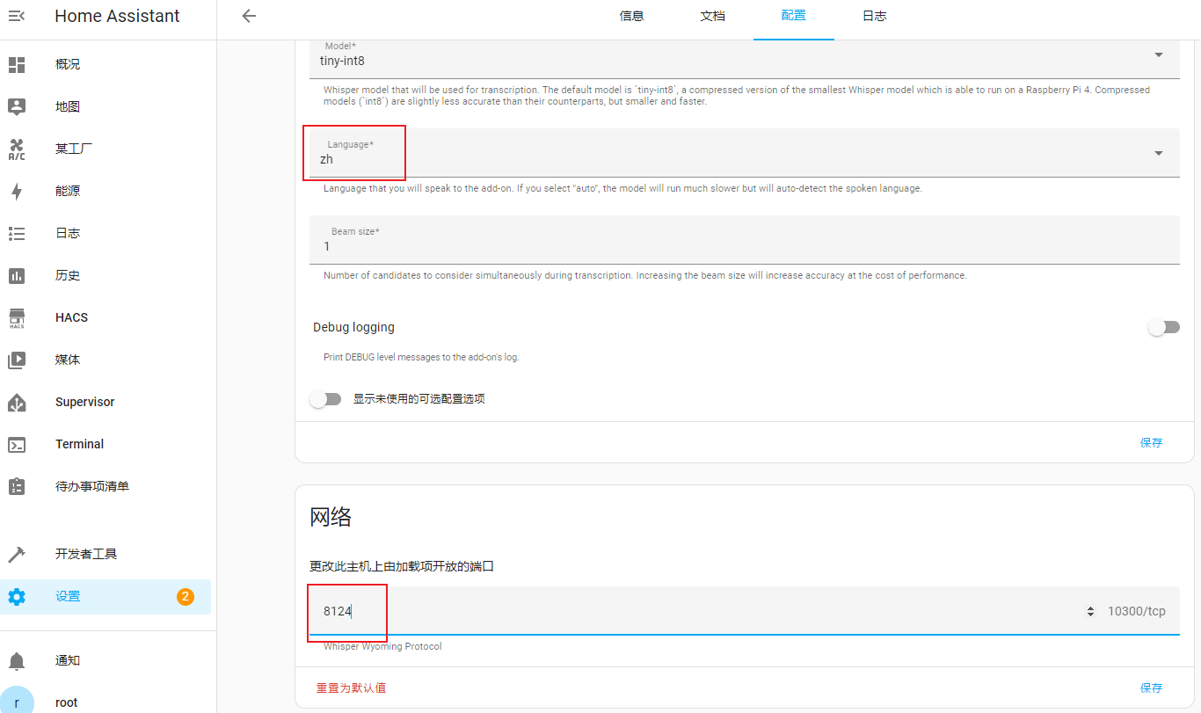Open the 某工厂 A/C fan icon
Image resolution: width=1201 pixels, height=713 pixels.
click(x=17, y=149)
